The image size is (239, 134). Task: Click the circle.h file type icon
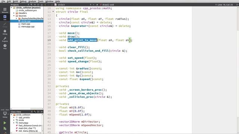[56, 5]
